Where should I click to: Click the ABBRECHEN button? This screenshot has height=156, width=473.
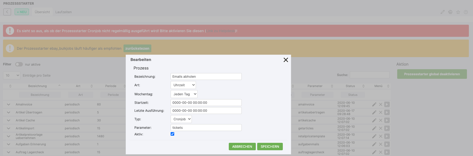[x=242, y=147]
